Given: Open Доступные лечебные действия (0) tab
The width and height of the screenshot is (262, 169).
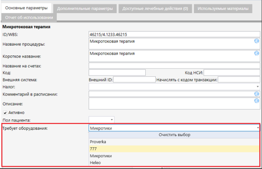Looking at the screenshot, I should tap(155, 8).
